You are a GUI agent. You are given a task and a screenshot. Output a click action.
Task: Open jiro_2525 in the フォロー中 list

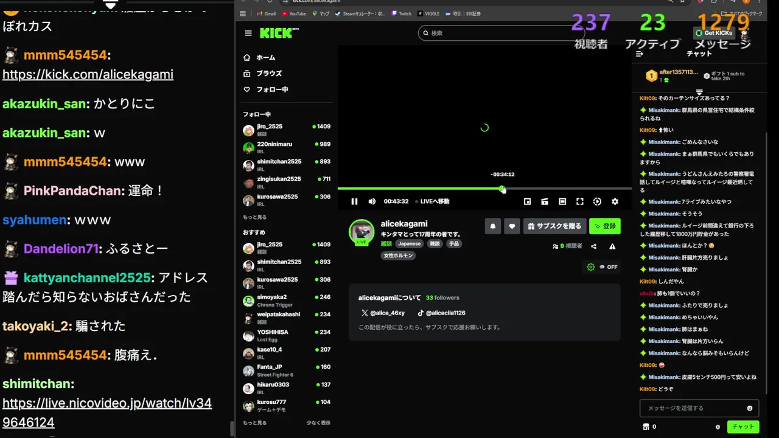[x=286, y=130]
